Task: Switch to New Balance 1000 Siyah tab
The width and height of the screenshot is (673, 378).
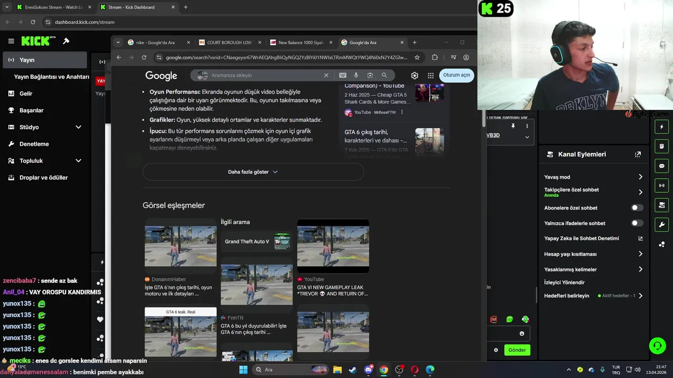Action: pos(301,43)
